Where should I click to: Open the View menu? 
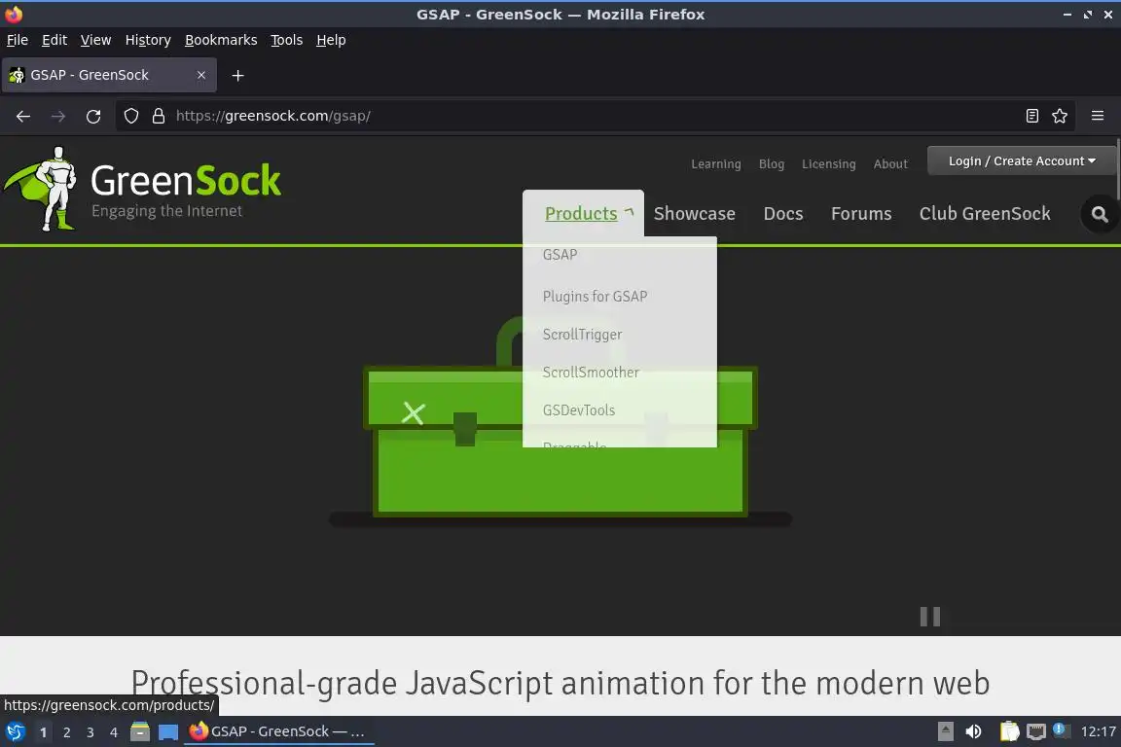[95, 40]
